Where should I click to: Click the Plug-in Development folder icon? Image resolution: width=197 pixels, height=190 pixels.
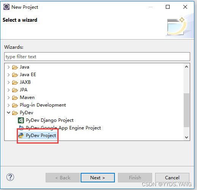click(x=15, y=105)
